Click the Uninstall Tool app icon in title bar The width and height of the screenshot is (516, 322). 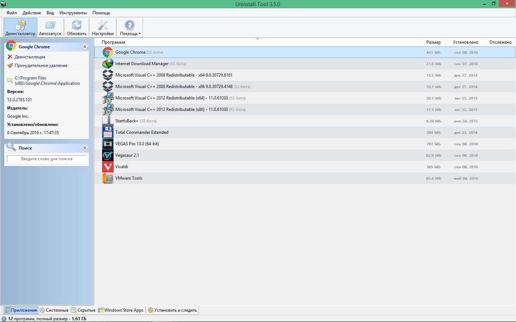4,4
